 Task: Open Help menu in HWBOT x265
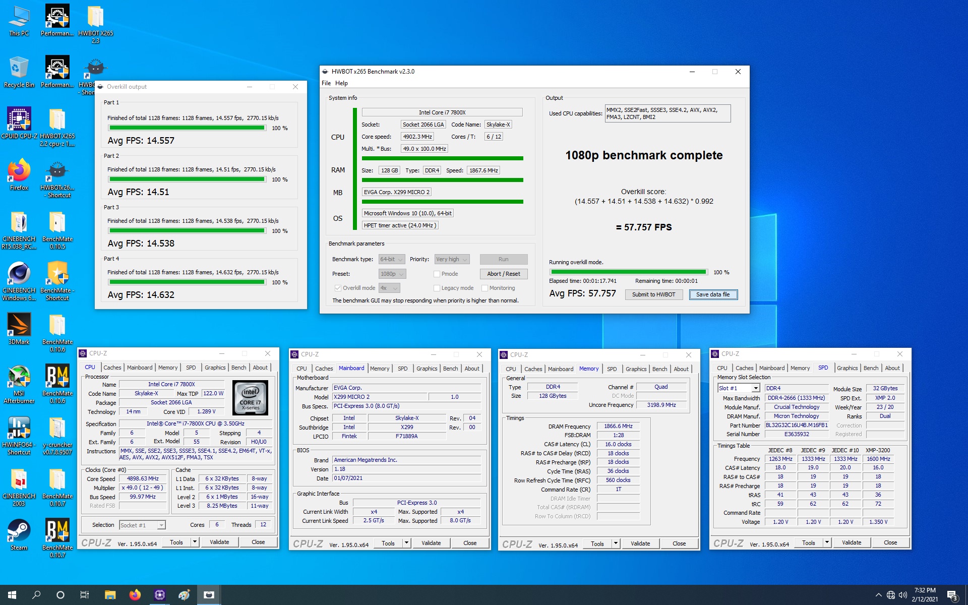341,83
